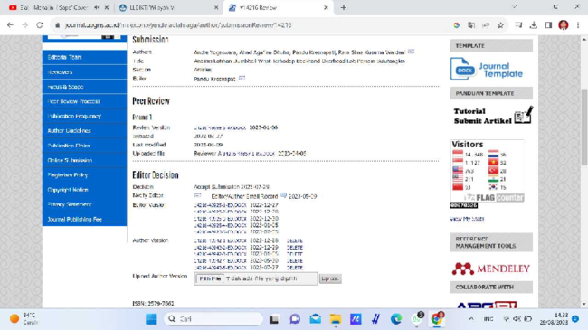Viewport: 588px width, 330px height.
Task: Click the Pilih File choose-file button
Action: tap(210, 278)
